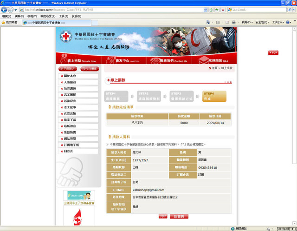Viewport: 297px width, 231px height.
Task: Open 文宣出版 sidebar item
Action: click(78, 113)
